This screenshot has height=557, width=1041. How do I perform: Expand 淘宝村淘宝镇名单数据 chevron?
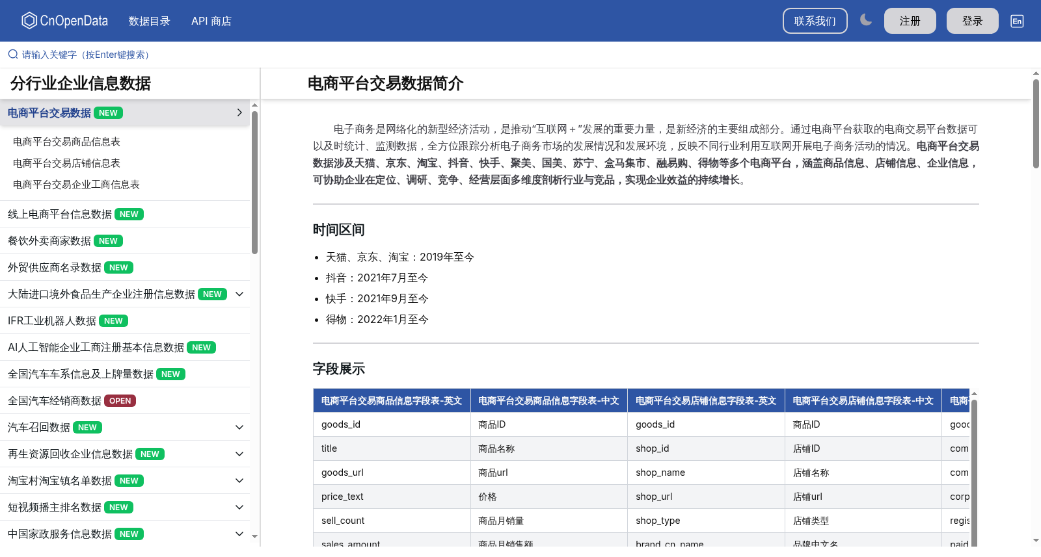(x=239, y=480)
